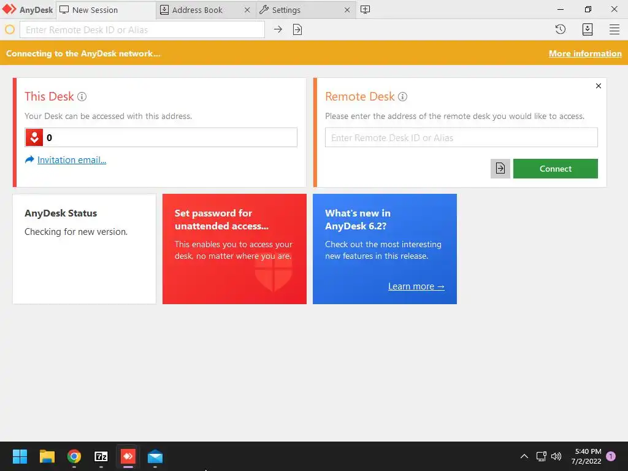Viewport: 628px width, 471px height.
Task: Open the Invitation email link
Action: (x=72, y=160)
